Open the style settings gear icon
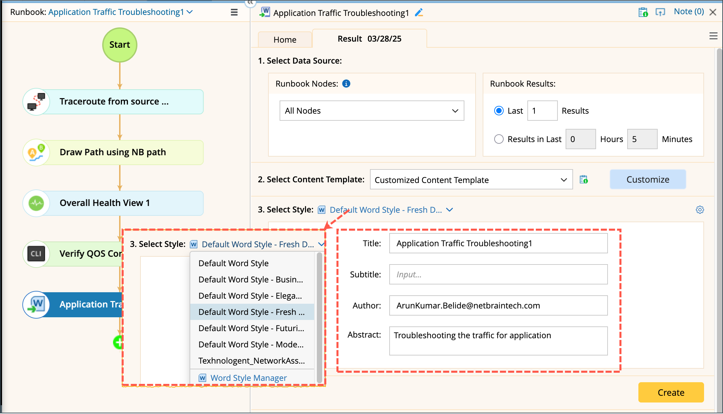This screenshot has height=414, width=723. (700, 210)
